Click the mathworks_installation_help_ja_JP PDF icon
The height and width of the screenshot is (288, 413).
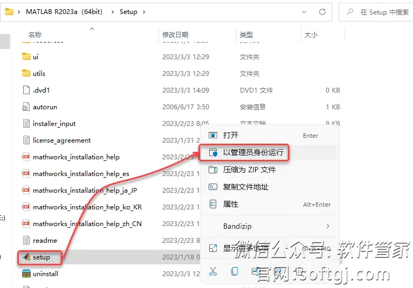pos(26,190)
